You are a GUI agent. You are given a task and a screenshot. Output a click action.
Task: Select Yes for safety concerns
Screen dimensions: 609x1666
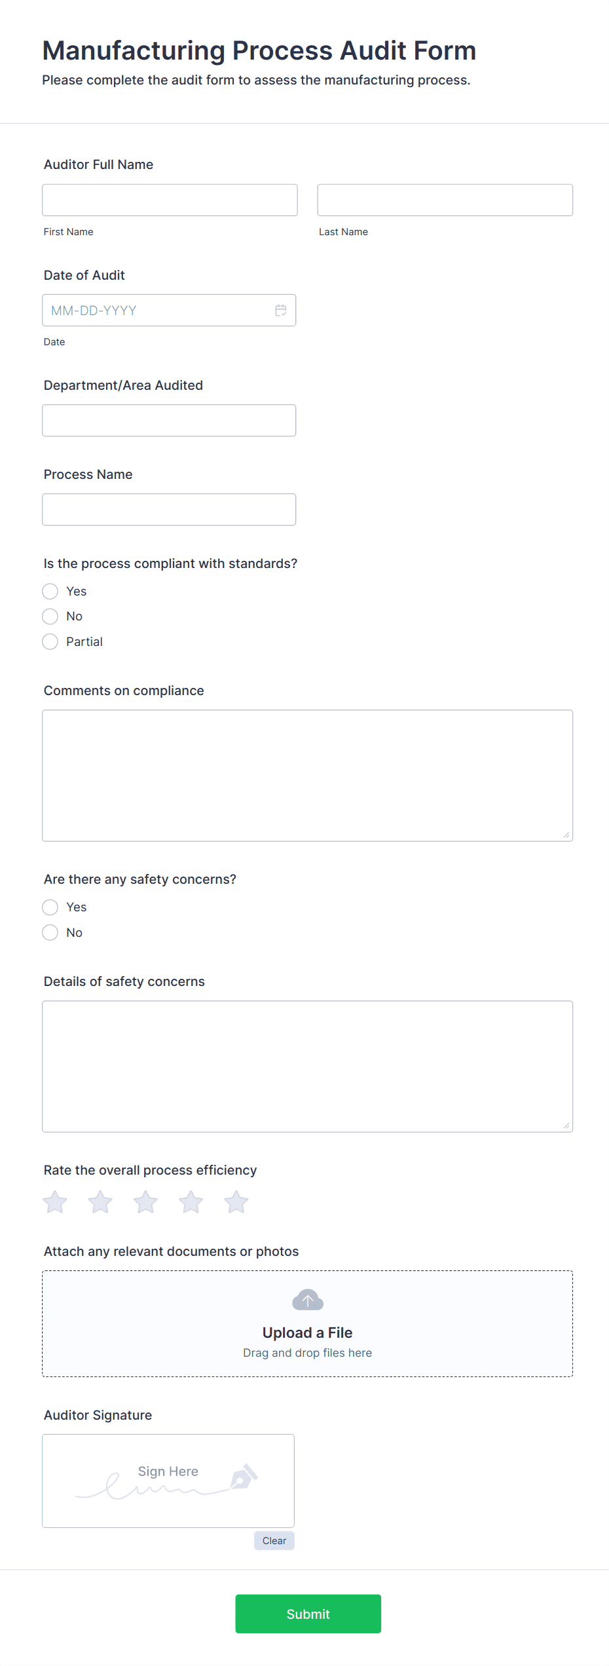tap(50, 907)
